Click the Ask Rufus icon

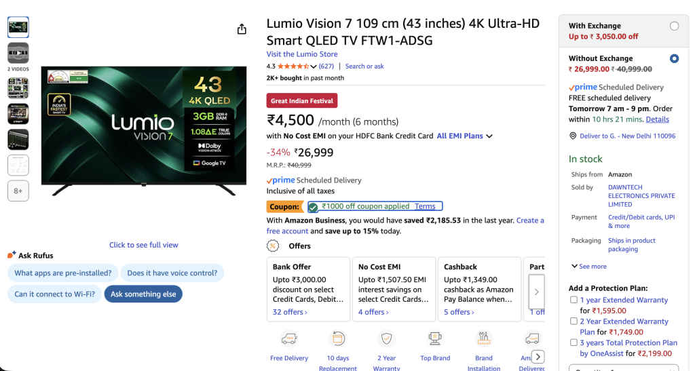point(12,255)
